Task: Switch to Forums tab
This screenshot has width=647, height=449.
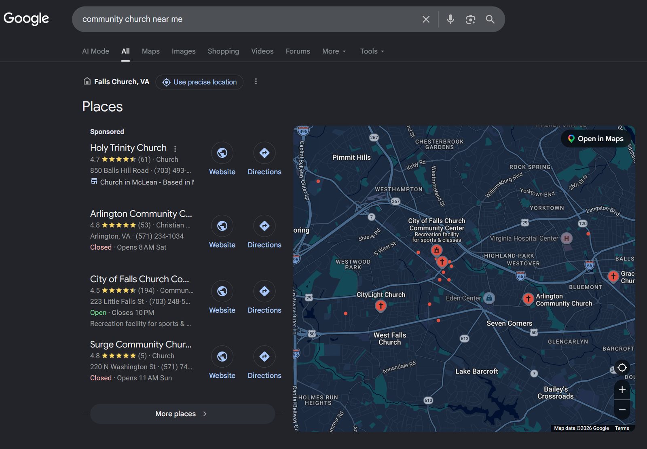Action: click(298, 51)
